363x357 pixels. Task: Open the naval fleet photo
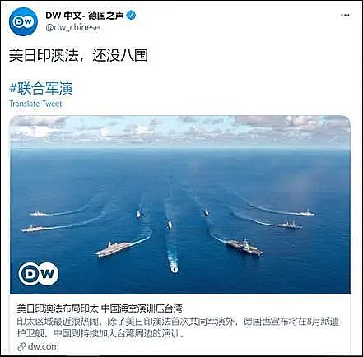(180, 205)
